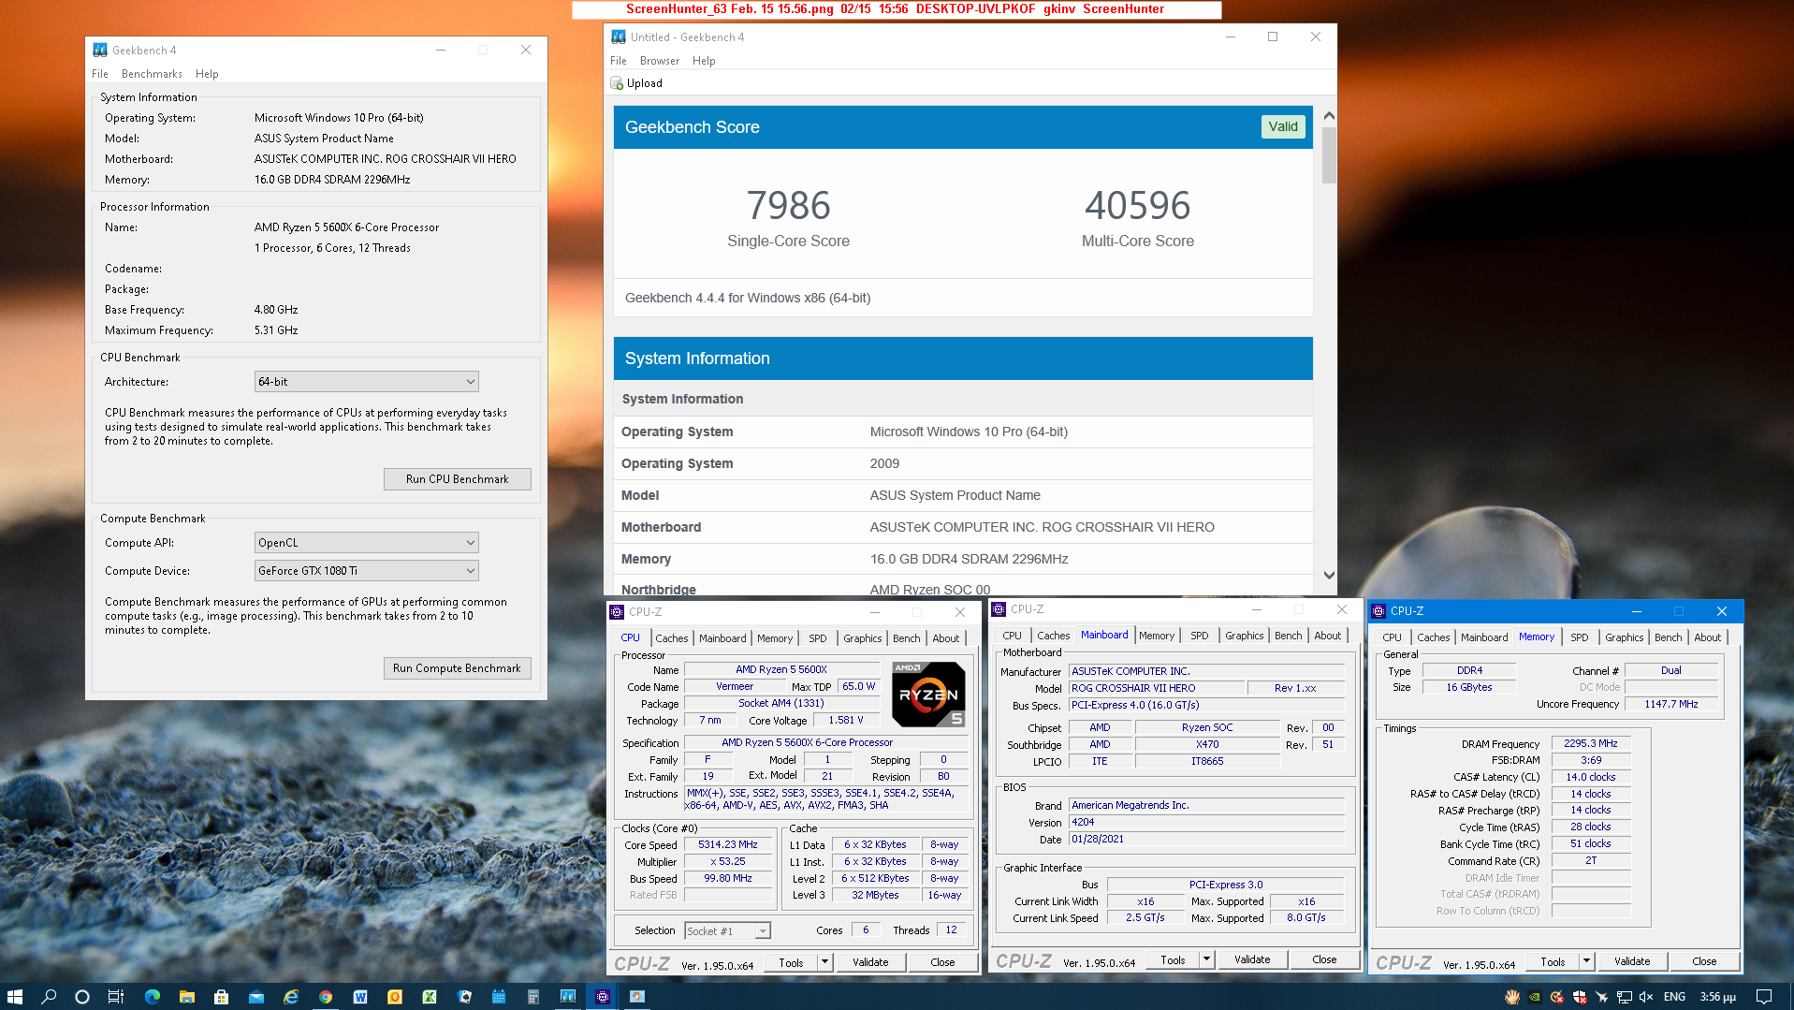Select SPD tab in CPU-Z Memory window
Viewport: 1794px width, 1010px height.
pyautogui.click(x=1580, y=637)
